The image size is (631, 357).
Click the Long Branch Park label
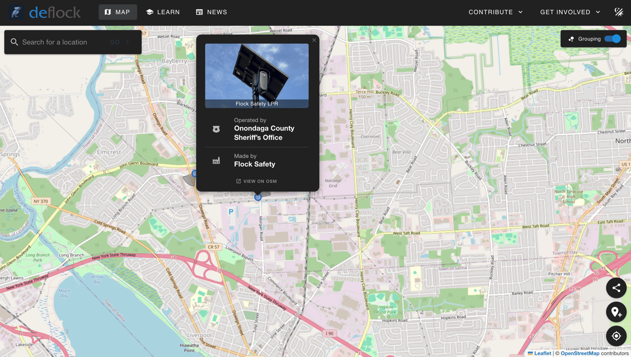click(x=38, y=258)
